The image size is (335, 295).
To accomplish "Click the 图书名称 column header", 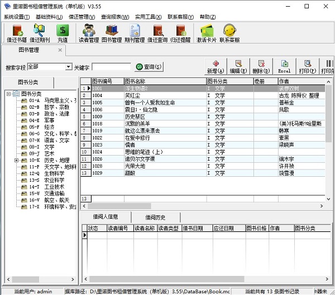I will tap(165, 81).
